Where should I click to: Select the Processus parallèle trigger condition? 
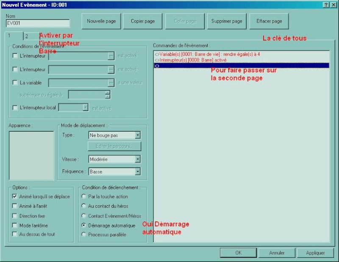coord(84,234)
